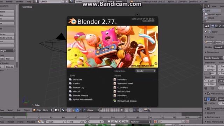Open Frame menu in timeline
Viewport: 224px width, 126px height.
20,122
